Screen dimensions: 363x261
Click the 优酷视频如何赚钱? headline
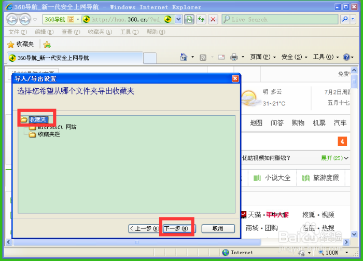[266, 158]
